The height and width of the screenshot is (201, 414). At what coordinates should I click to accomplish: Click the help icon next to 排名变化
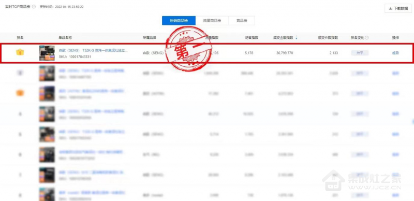point(367,38)
